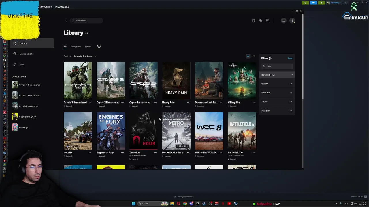Image resolution: width=369 pixels, height=207 pixels.
Task: Open the wishlist bookmark icon
Action: pyautogui.click(x=253, y=20)
